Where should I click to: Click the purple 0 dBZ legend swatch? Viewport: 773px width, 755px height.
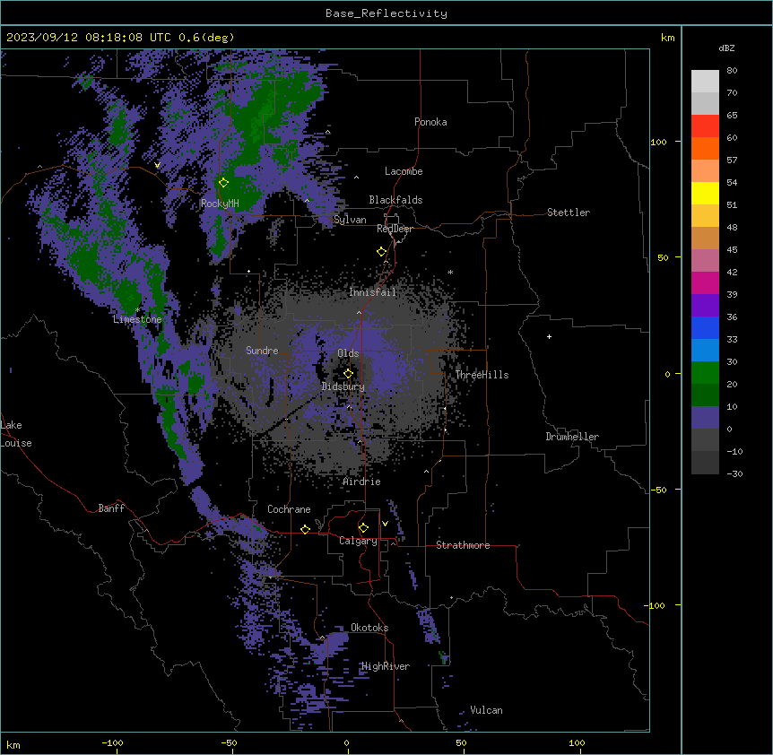pos(705,418)
